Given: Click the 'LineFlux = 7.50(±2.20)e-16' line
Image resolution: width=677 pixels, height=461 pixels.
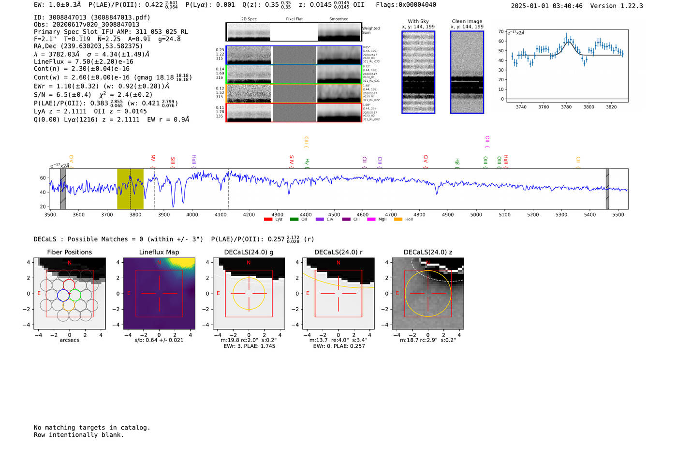Looking at the screenshot, I should 84,61.
